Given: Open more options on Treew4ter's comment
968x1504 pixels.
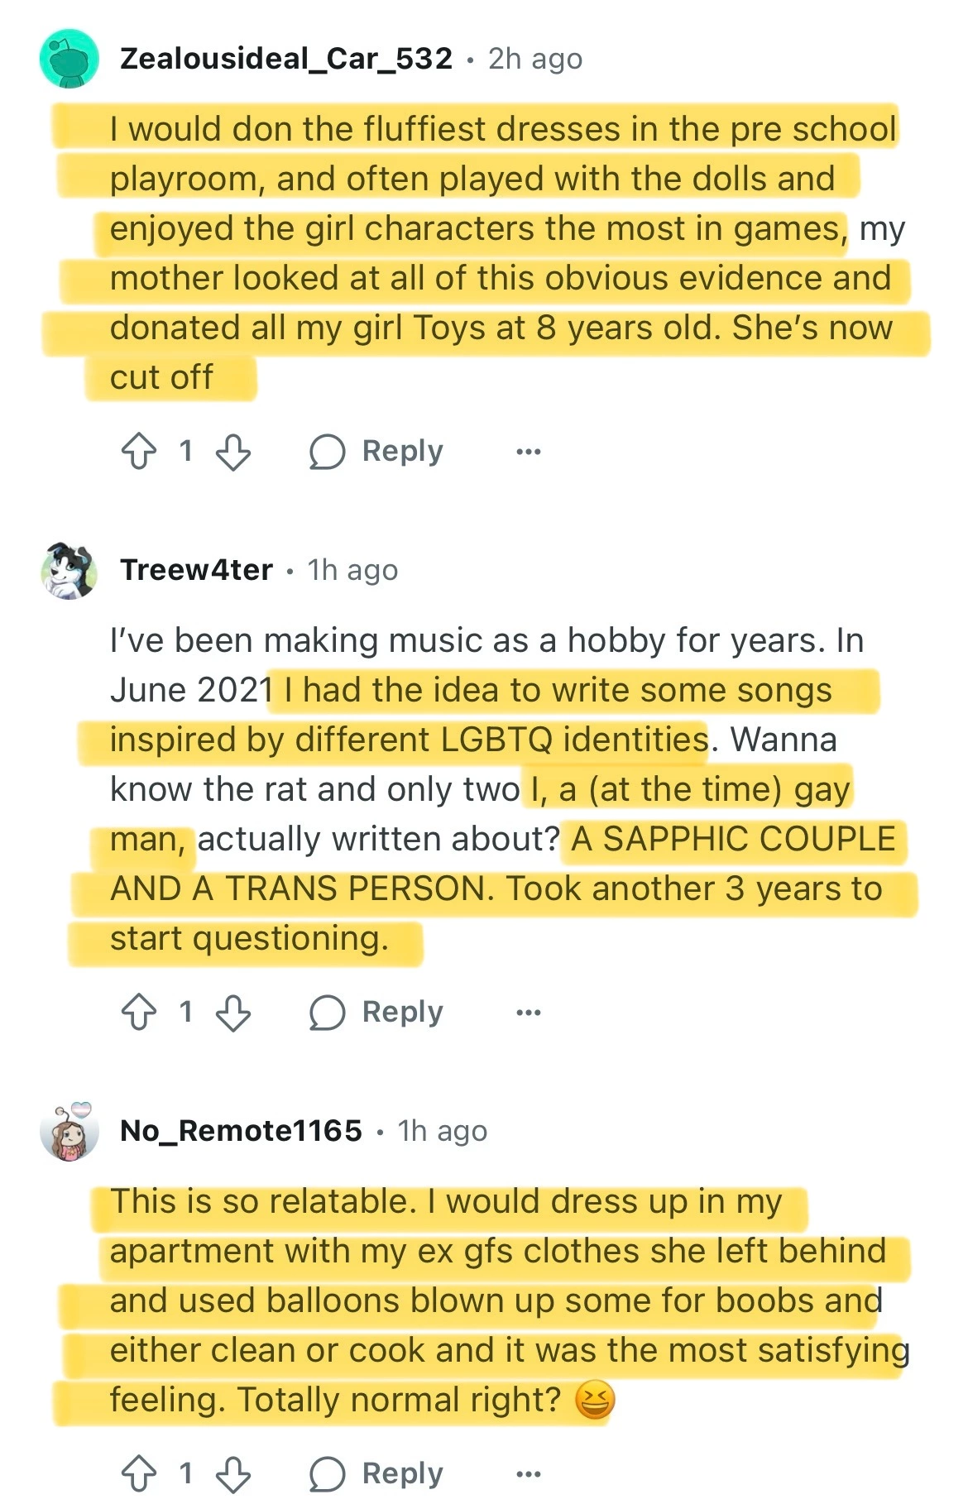Looking at the screenshot, I should pos(528,1012).
